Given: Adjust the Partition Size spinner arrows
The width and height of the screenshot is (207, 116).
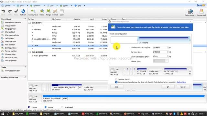Looking at the screenshot, I should coord(168,52).
